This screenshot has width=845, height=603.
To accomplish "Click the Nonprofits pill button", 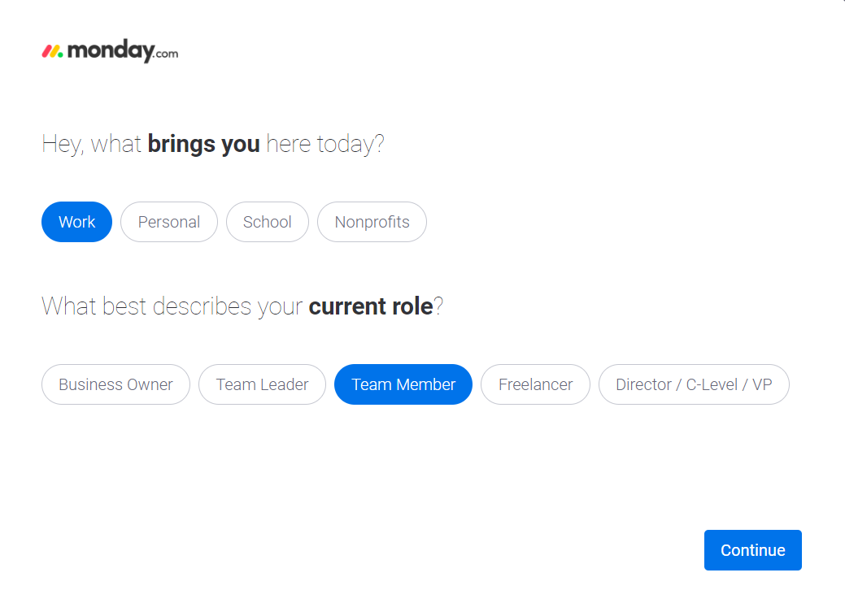I will pos(372,221).
